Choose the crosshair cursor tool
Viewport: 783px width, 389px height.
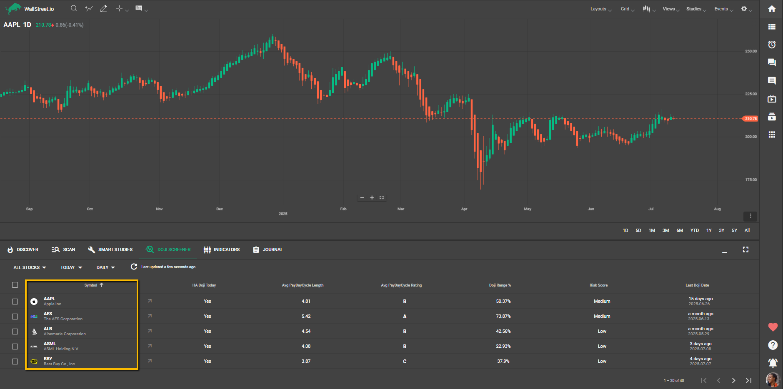pyautogui.click(x=120, y=8)
